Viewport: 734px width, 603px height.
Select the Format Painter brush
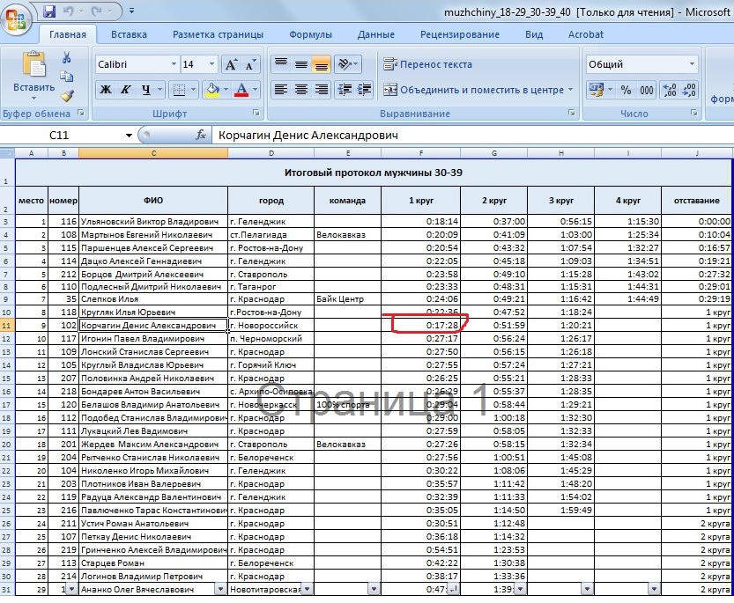(x=67, y=96)
